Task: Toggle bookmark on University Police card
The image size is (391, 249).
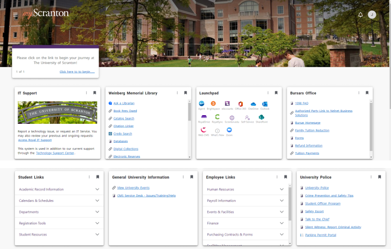Action: click(x=380, y=177)
